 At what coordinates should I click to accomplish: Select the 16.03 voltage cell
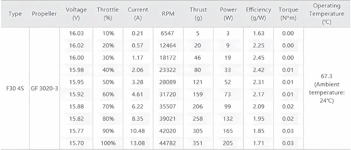point(76,33)
